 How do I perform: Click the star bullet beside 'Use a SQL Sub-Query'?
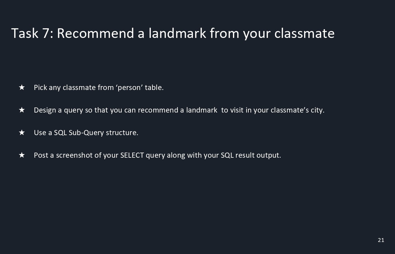point(22,132)
